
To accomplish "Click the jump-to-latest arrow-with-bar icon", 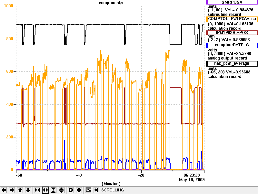I will [x=96, y=190].
